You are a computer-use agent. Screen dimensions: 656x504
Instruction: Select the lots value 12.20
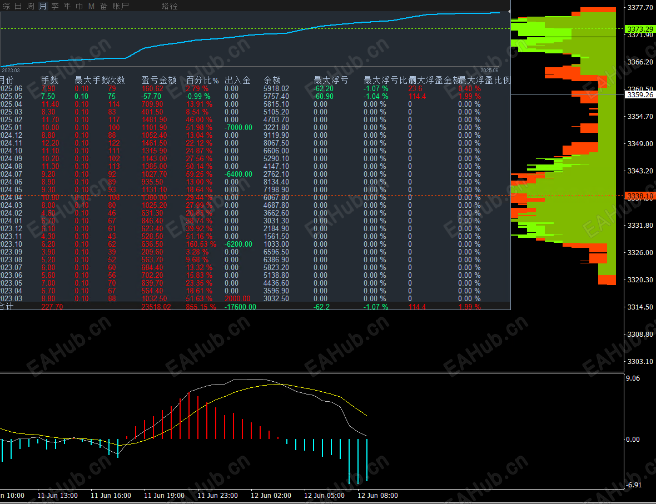click(50, 143)
